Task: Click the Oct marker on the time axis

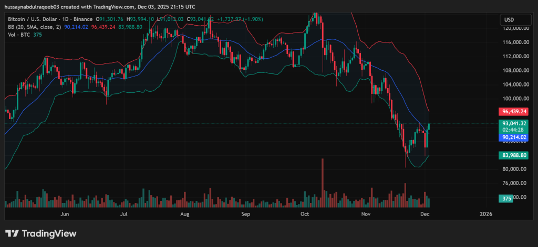Action: (305, 214)
